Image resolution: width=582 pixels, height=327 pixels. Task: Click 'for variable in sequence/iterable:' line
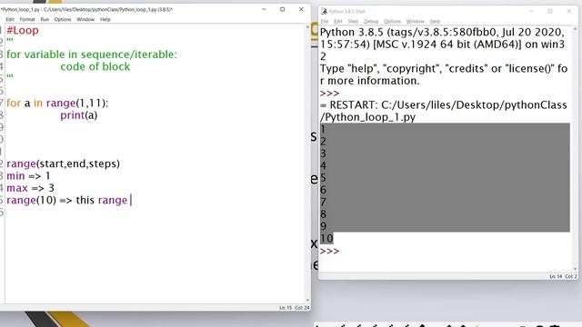tap(92, 54)
